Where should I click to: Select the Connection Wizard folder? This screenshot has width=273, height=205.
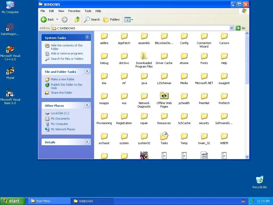pyautogui.click(x=204, y=40)
